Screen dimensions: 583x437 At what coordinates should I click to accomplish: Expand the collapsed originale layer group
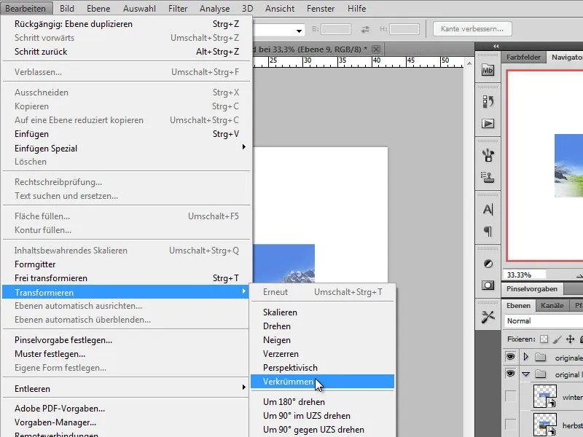coord(525,357)
